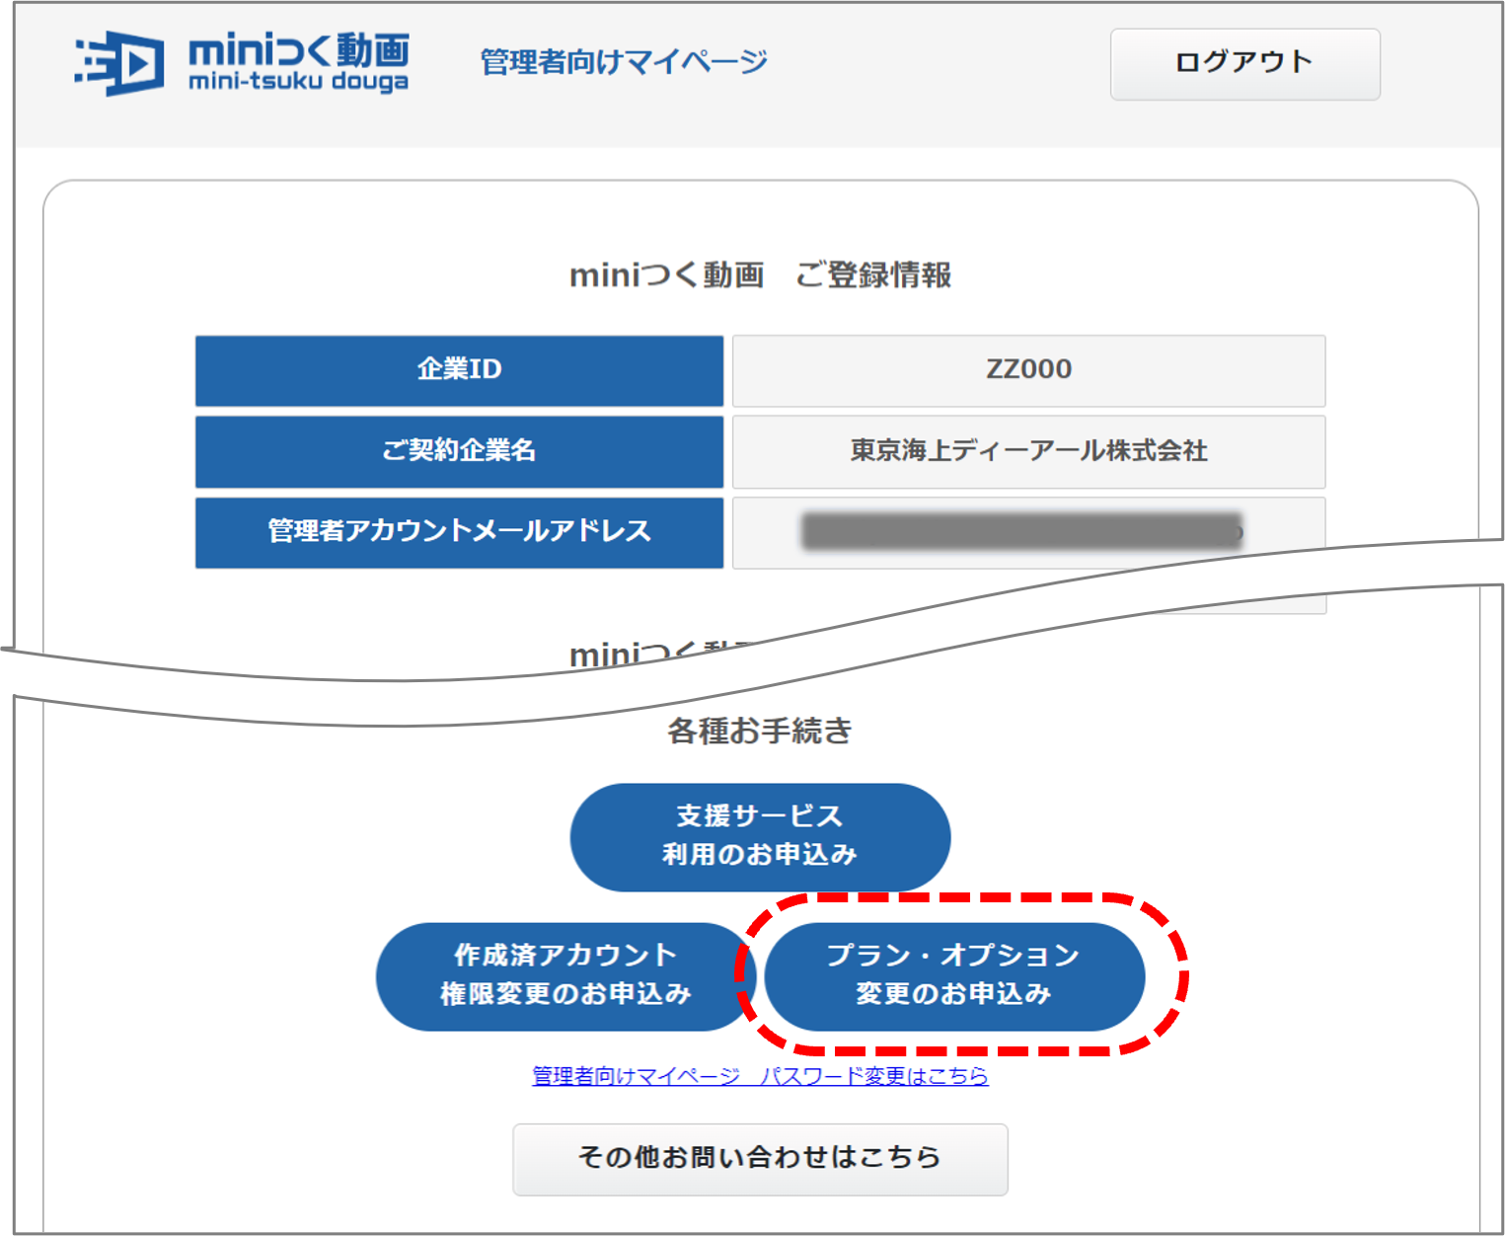This screenshot has height=1236, width=1505.
Task: Open 作成済アカウント権限変更のお申込み
Action: (x=564, y=975)
